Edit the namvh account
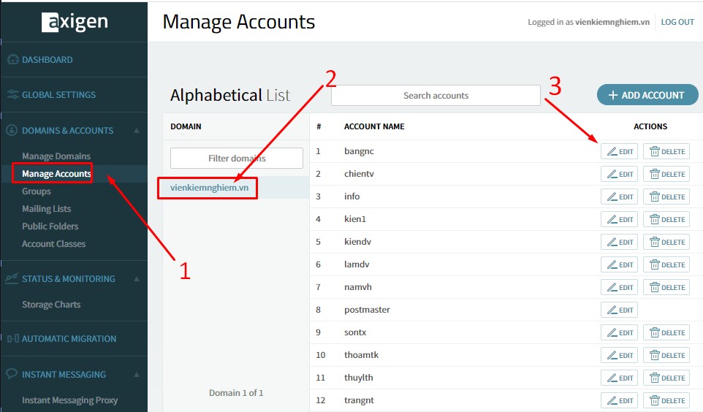The width and height of the screenshot is (703, 412). [x=619, y=287]
